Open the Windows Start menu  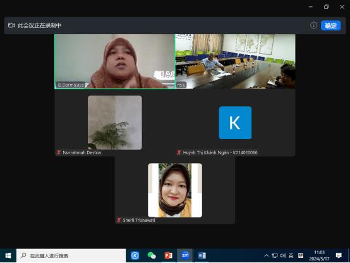tap(8, 255)
